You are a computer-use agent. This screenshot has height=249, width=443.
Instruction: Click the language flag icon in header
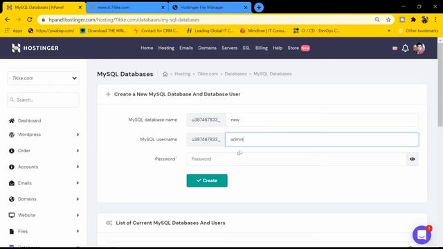[395, 48]
